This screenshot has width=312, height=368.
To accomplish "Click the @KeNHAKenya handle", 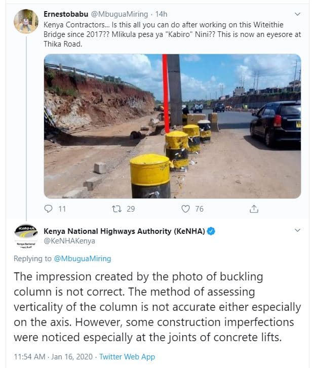I will coord(70,241).
